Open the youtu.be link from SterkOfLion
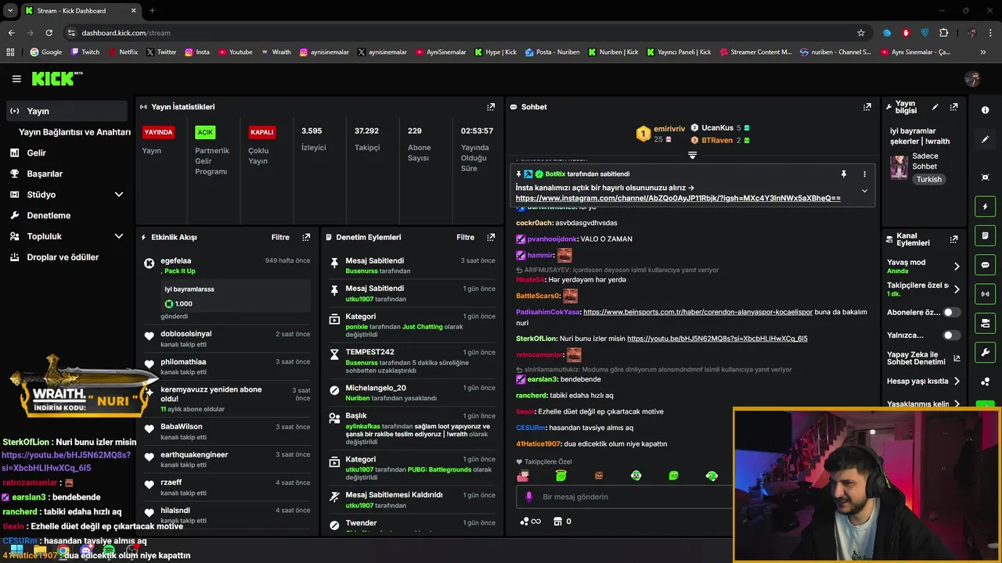The width and height of the screenshot is (1002, 563). [x=717, y=339]
